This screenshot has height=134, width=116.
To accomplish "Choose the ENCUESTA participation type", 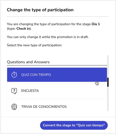I will 57,91.
